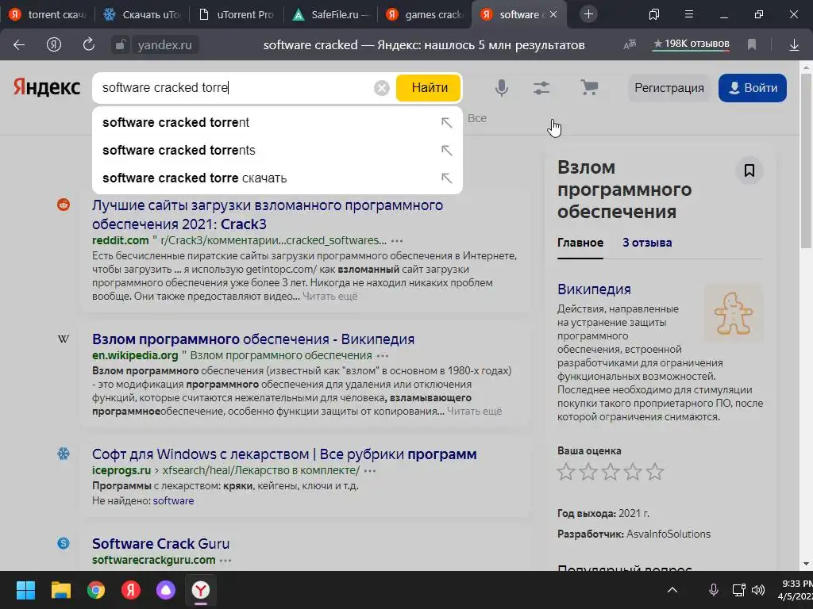Open 'Software Crack Guru' result title
Screen dimensions: 813x609
coord(160,544)
